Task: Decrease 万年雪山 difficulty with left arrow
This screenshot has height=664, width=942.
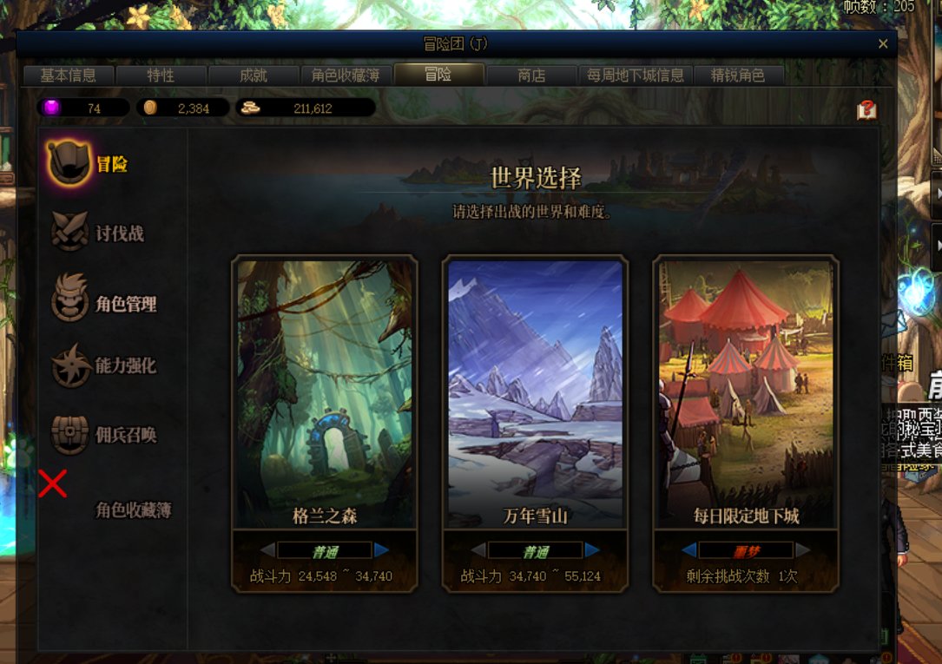Action: click(x=478, y=549)
